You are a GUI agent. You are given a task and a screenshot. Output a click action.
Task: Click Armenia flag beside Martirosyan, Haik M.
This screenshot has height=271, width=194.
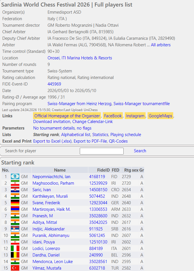15,209
